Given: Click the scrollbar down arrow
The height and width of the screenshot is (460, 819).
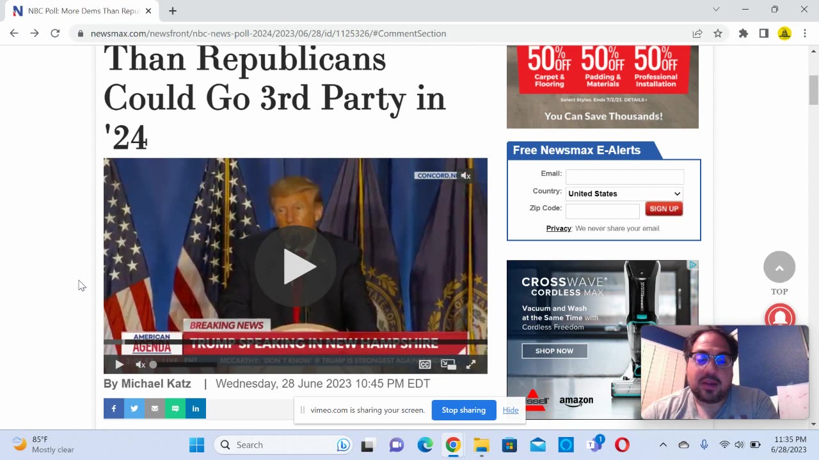Looking at the screenshot, I should pos(813,424).
